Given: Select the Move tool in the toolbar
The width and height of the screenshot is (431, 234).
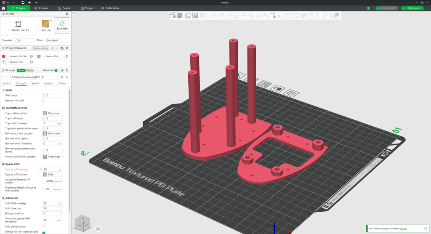Looking at the screenshot, I should click(x=213, y=16).
